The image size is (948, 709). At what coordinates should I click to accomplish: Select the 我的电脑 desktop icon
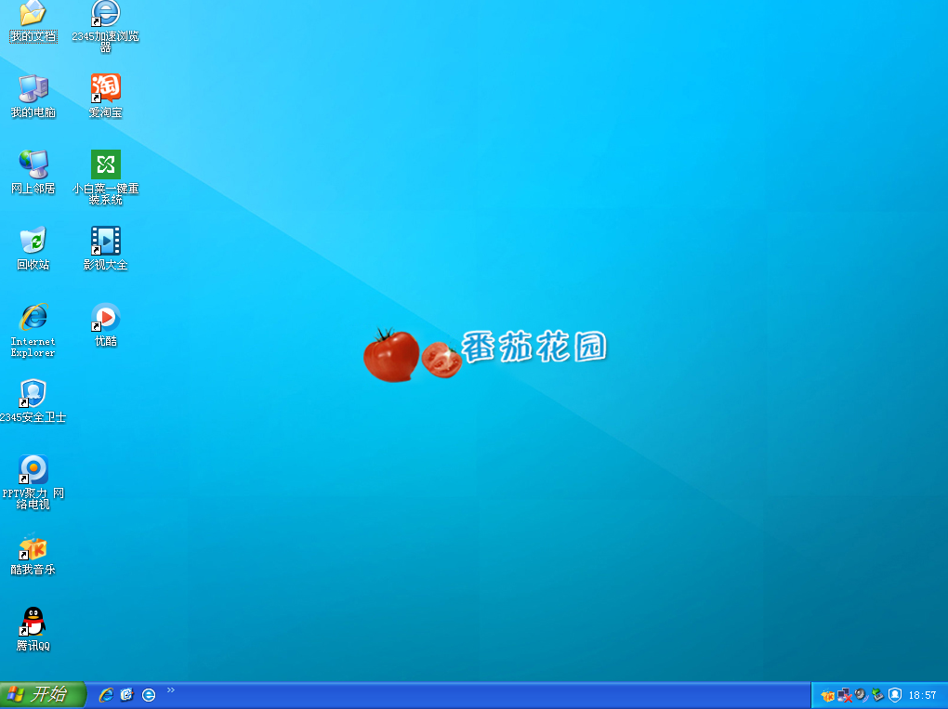(33, 97)
